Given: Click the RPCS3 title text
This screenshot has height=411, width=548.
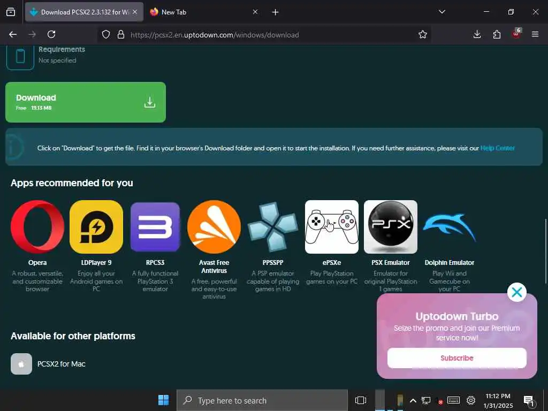Looking at the screenshot, I should [x=155, y=262].
